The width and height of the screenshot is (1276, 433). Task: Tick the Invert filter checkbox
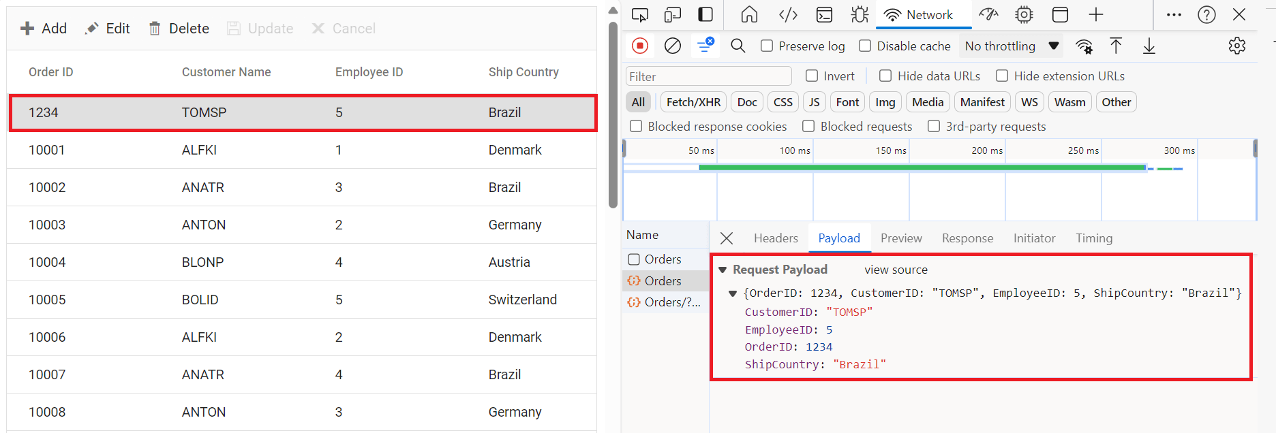(812, 76)
